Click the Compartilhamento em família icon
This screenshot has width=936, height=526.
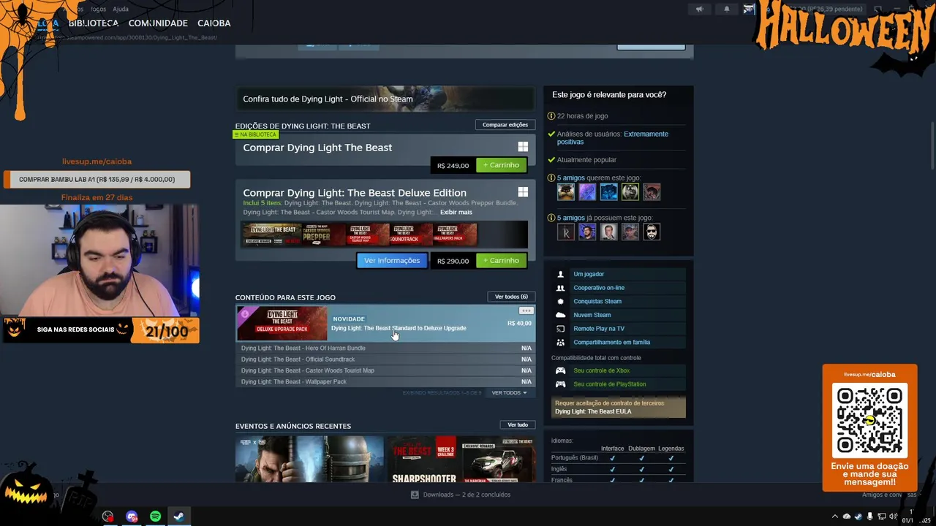pos(561,342)
